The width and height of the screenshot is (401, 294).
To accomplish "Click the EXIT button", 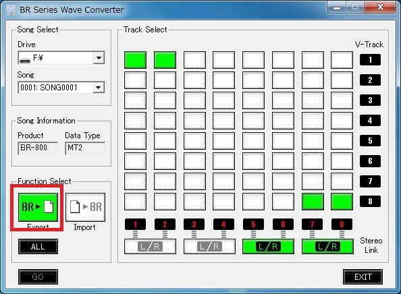I will pyautogui.click(x=363, y=276).
